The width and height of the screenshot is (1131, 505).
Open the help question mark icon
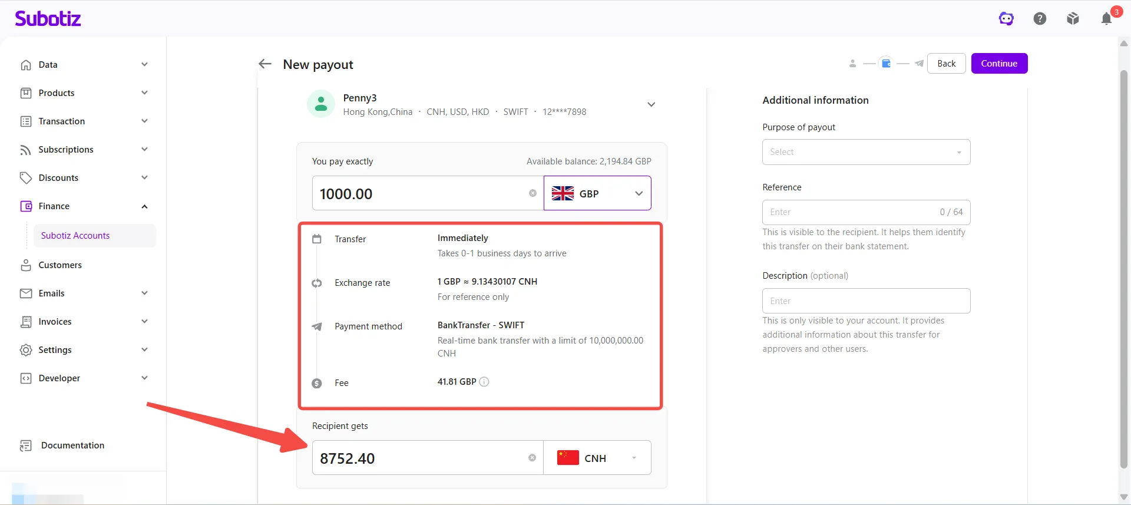pyautogui.click(x=1040, y=19)
